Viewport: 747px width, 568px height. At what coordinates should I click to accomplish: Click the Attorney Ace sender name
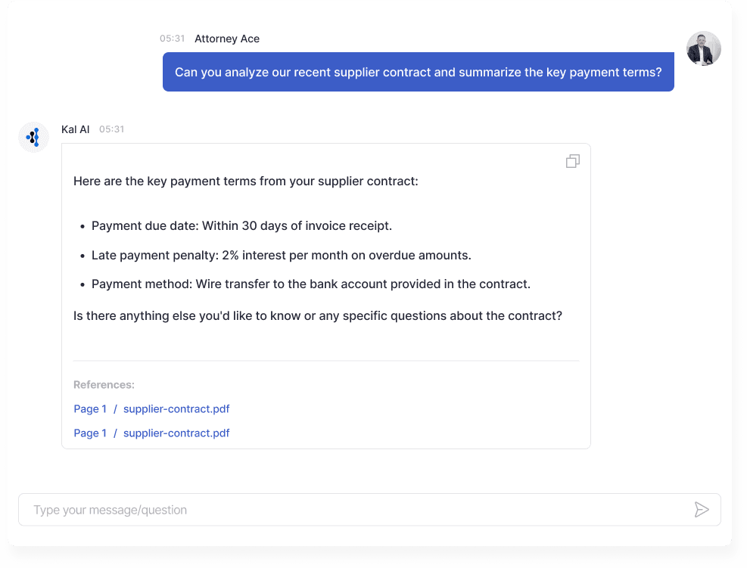tap(227, 39)
